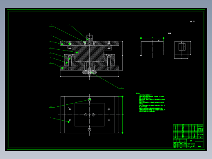Click the surface finish note at top right

192,22
